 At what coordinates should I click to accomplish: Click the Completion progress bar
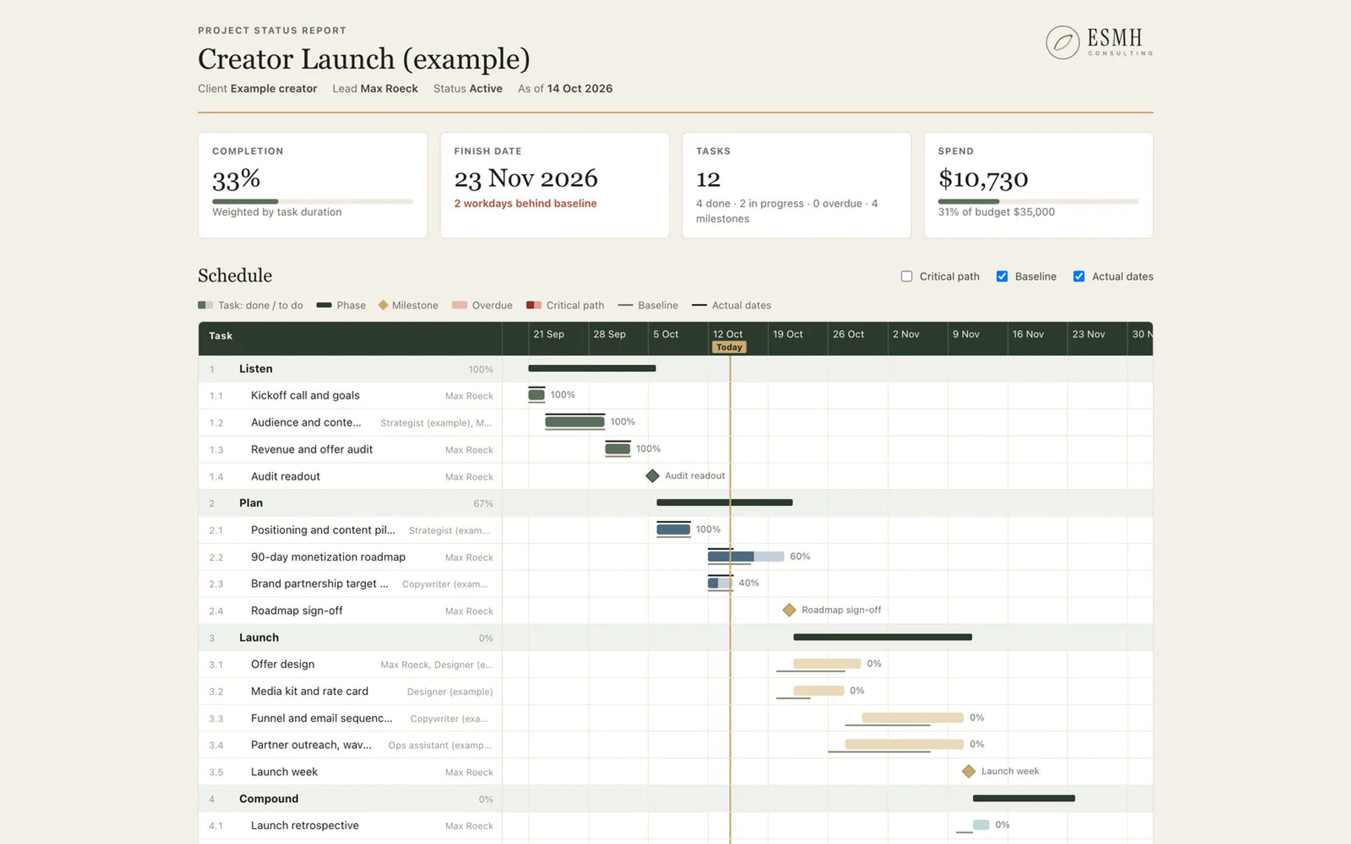click(313, 201)
